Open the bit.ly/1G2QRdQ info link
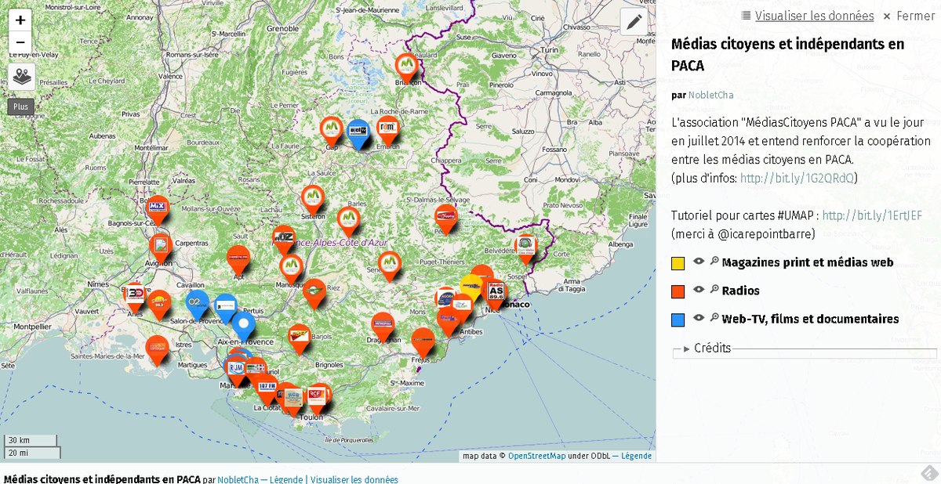This screenshot has height=484, width=941. (x=797, y=179)
